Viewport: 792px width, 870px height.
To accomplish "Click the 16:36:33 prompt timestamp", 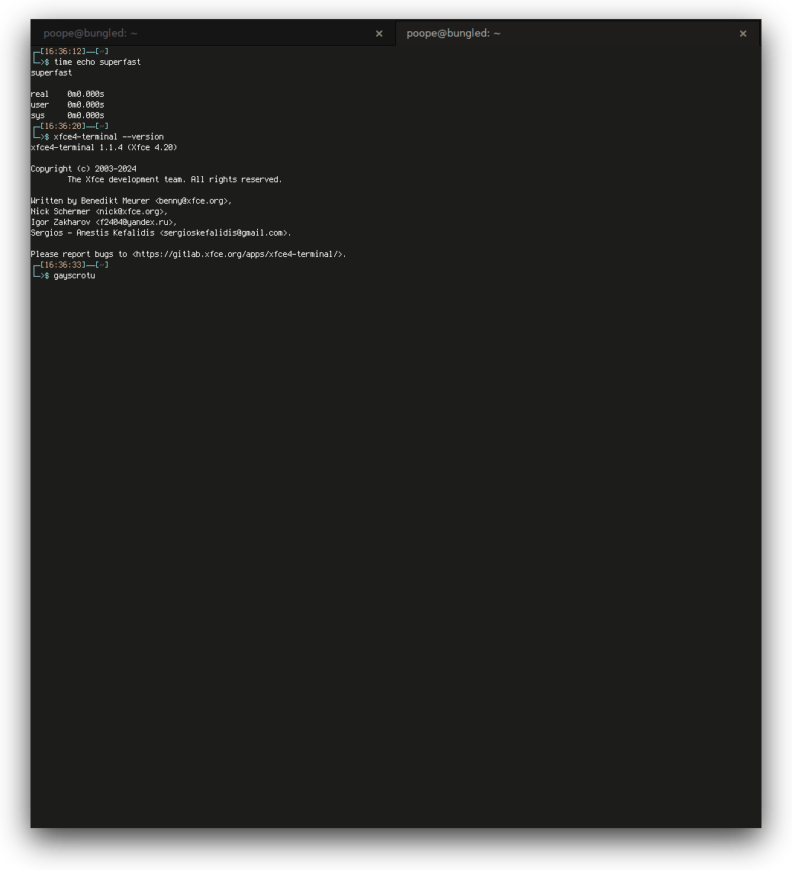I will pyautogui.click(x=63, y=265).
